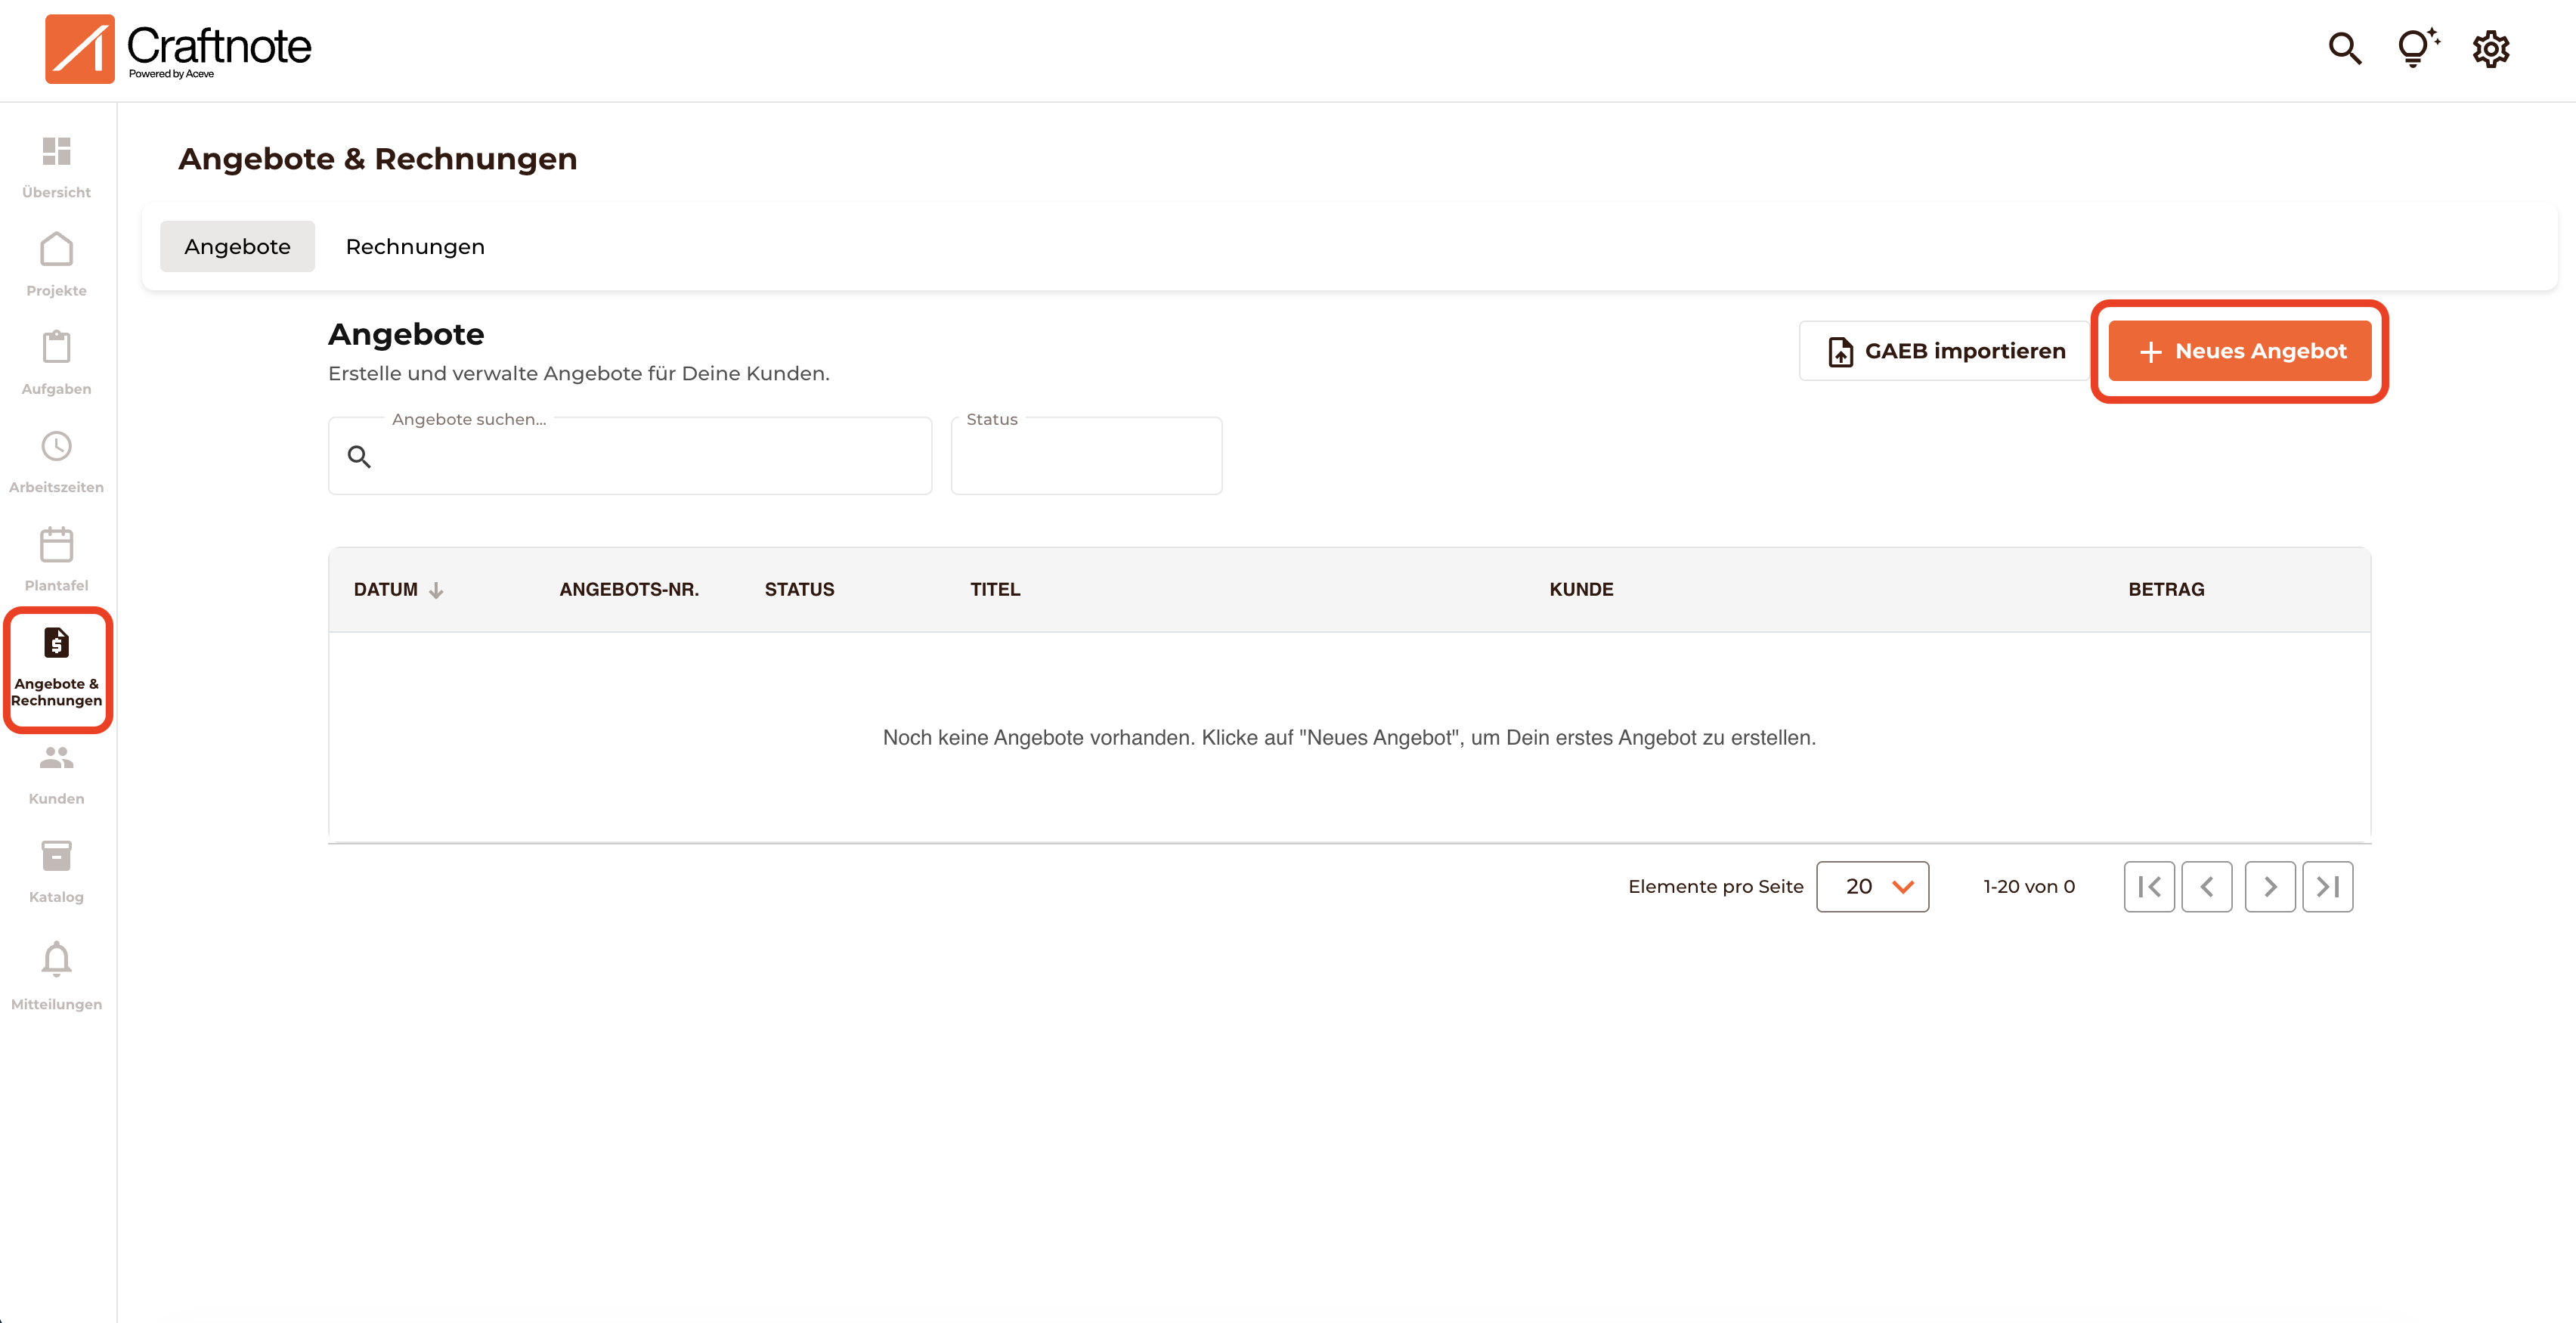Expand the Status filter dropdown
Image resolution: width=2576 pixels, height=1323 pixels.
[1086, 456]
